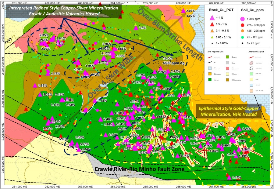Pick the orange swatch in ARS Regional Geo legend
The height and width of the screenshot is (189, 274).
click(210, 74)
